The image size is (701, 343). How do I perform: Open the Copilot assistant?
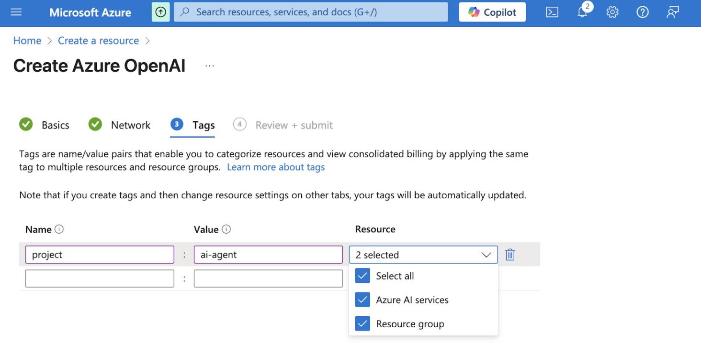tap(492, 12)
